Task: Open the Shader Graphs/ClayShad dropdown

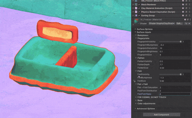Action: click(x=162, y=23)
